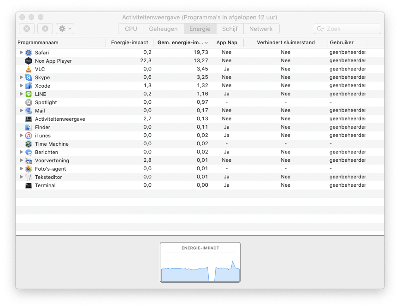Click Activiteitenweergave energy impact 2,7
The image size is (400, 308).
tap(147, 118)
